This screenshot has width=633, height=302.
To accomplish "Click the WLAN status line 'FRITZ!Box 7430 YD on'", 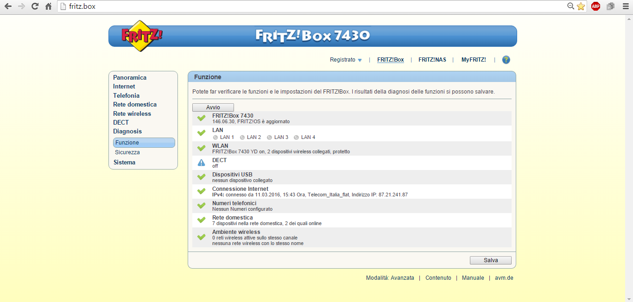I will coord(281,151).
